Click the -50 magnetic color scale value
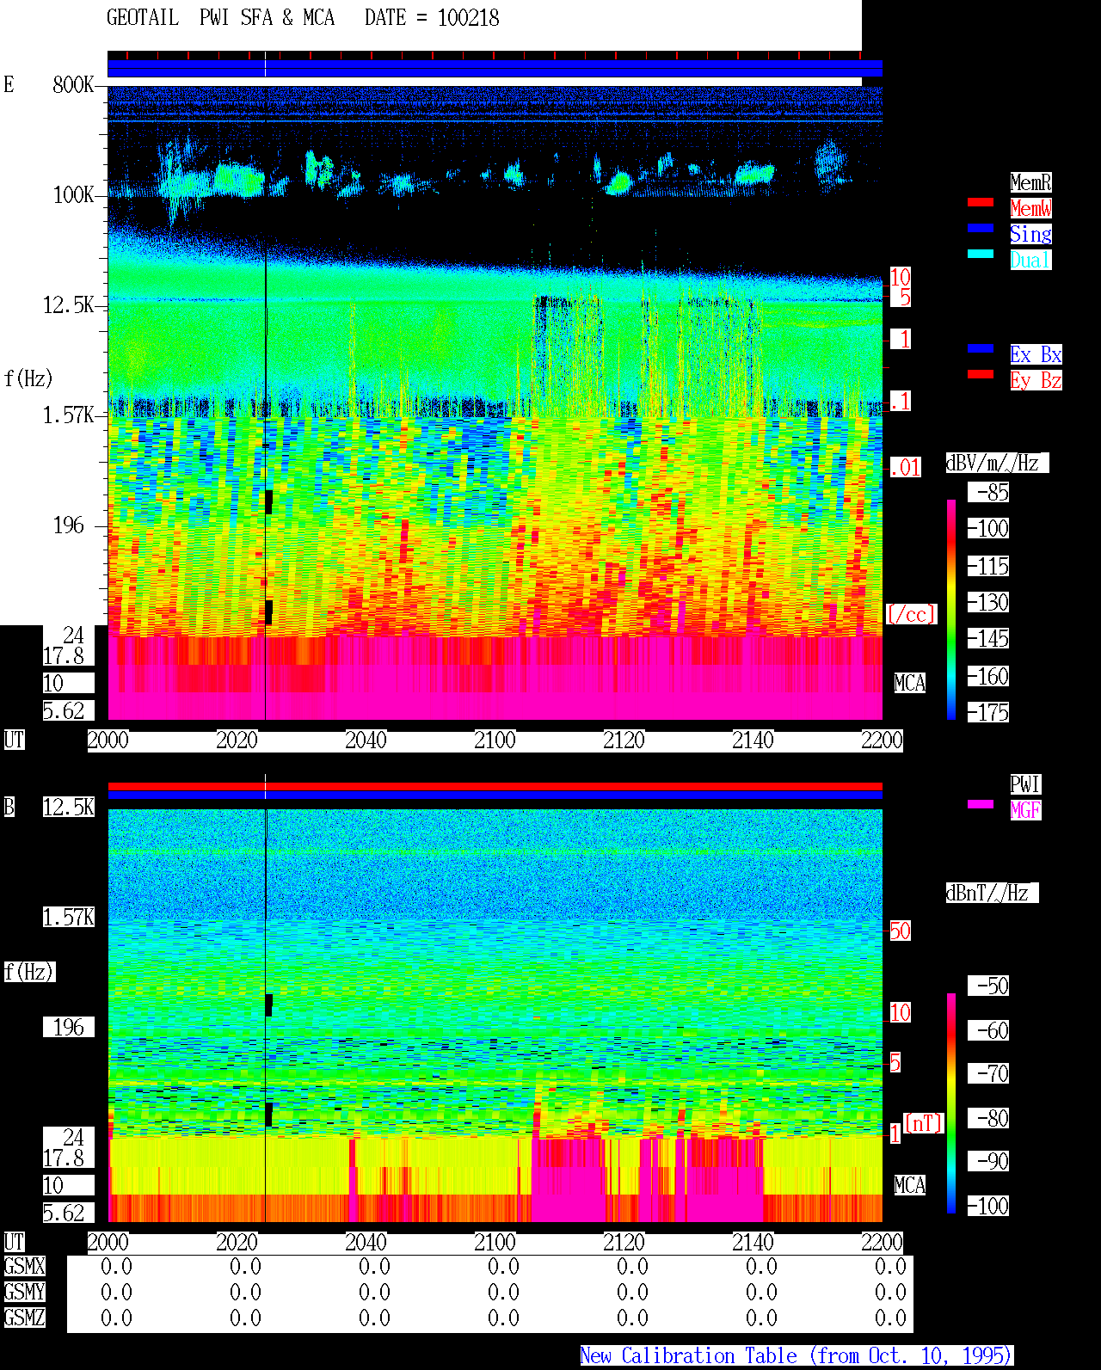The image size is (1101, 1370). click(988, 986)
